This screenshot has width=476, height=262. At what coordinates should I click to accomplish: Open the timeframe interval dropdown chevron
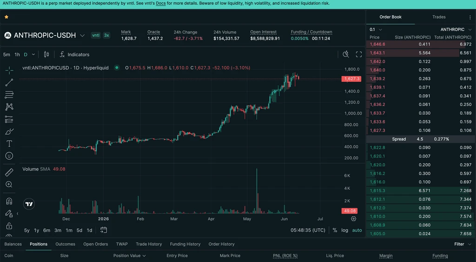[33, 55]
